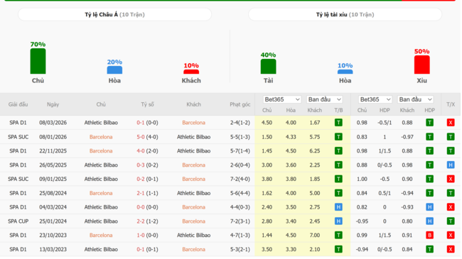Image resolution: width=462 pixels, height=259 pixels.
Task: Click the blue 20% Hòa bar
Action: (x=114, y=70)
